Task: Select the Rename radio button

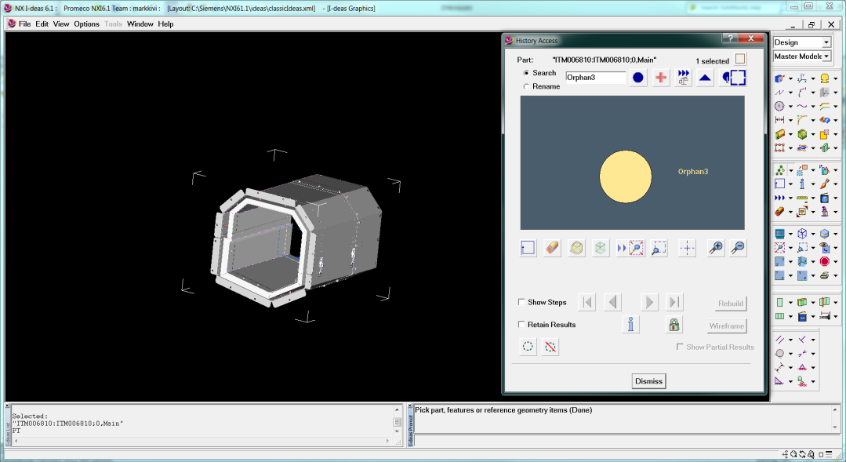Action: click(x=526, y=86)
